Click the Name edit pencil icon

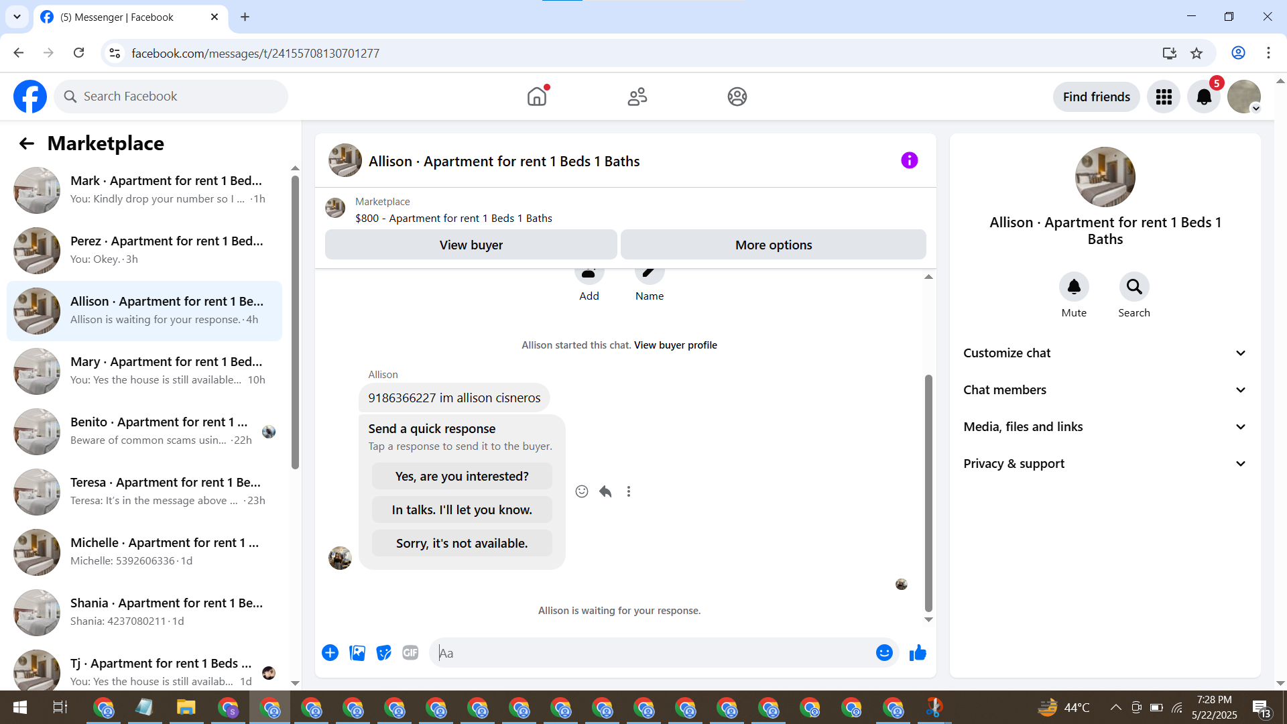pyautogui.click(x=650, y=274)
